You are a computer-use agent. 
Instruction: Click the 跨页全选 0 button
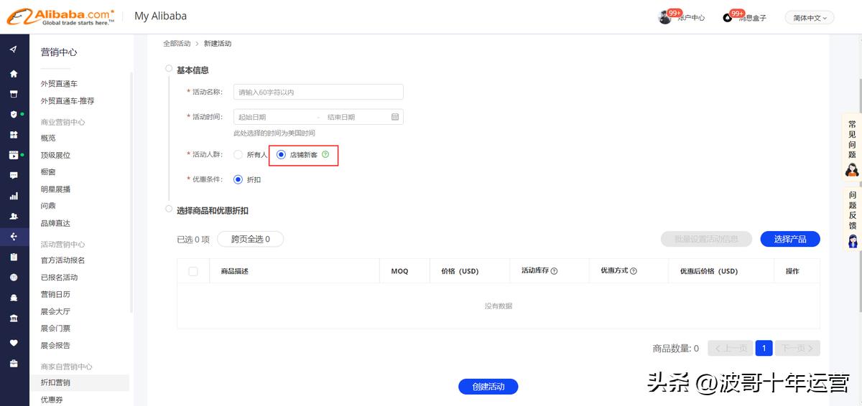pyautogui.click(x=250, y=239)
